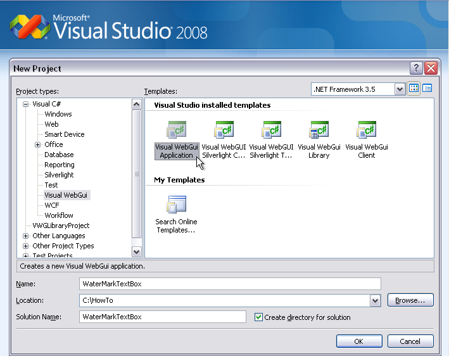Open the .NET Framework version dropdown
Viewport: 449px width, 356px height.
(x=400, y=89)
